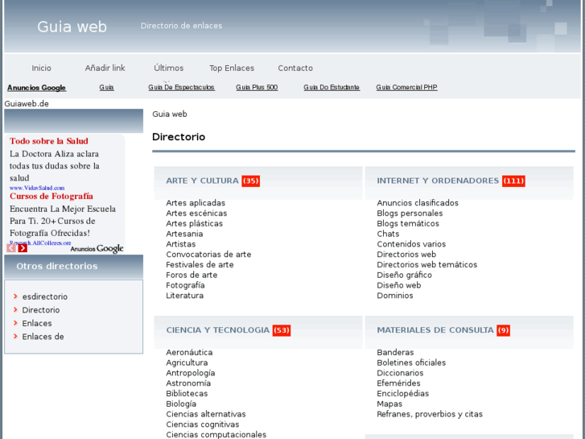Click the Guia web site title
The height and width of the screenshot is (439, 585).
click(x=72, y=27)
